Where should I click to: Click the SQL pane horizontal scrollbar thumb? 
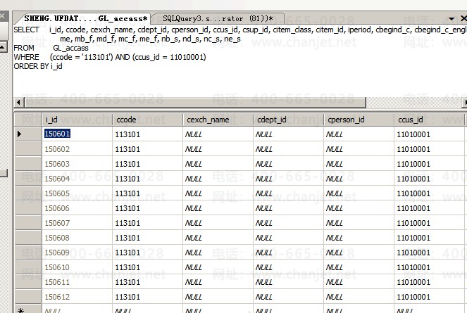pos(196,103)
